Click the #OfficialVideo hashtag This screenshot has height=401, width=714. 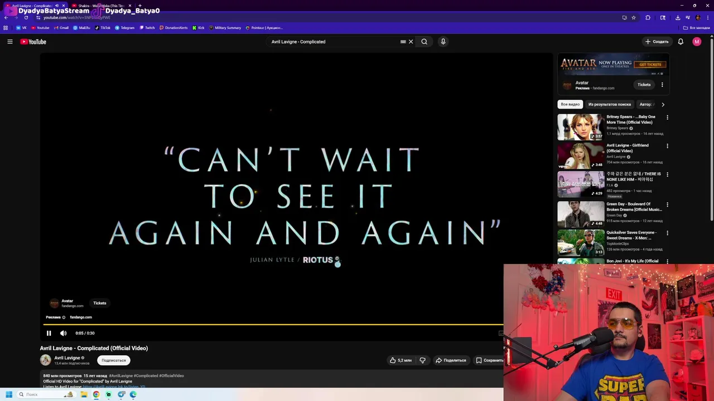pos(171,376)
